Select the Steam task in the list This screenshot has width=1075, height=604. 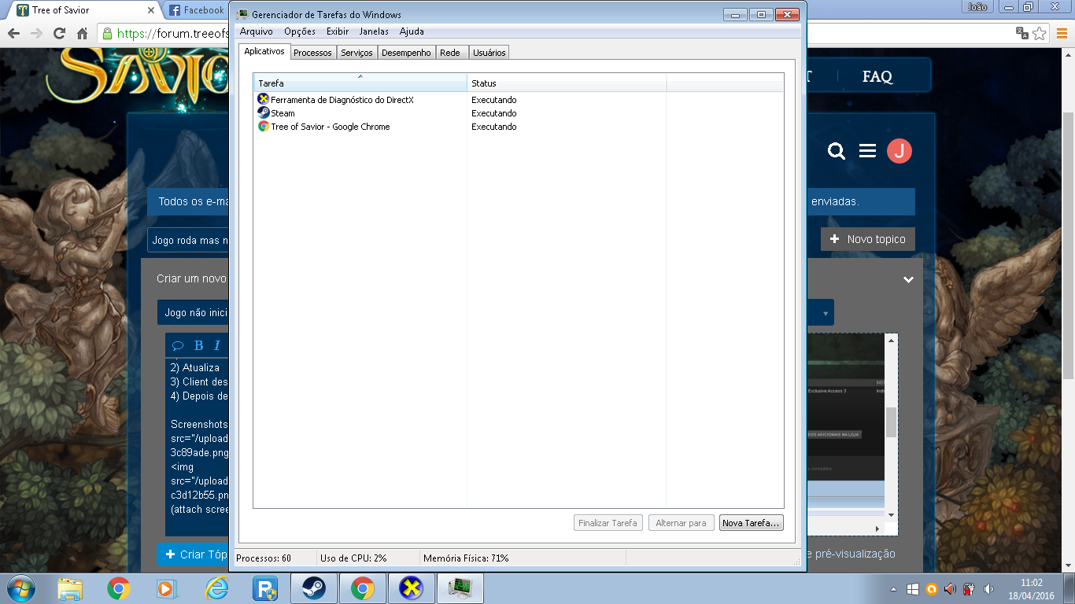click(x=283, y=113)
